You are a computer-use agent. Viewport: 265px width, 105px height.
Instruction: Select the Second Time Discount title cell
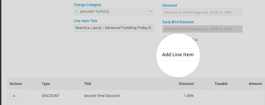click(102, 96)
